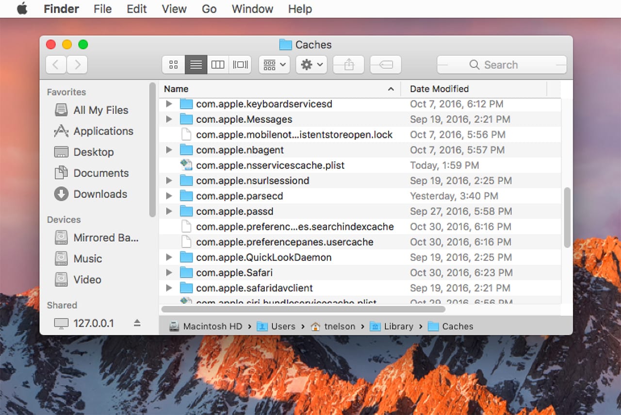Image resolution: width=621 pixels, height=415 pixels.
Task: Click the Edit Tags toolbar button
Action: click(385, 65)
